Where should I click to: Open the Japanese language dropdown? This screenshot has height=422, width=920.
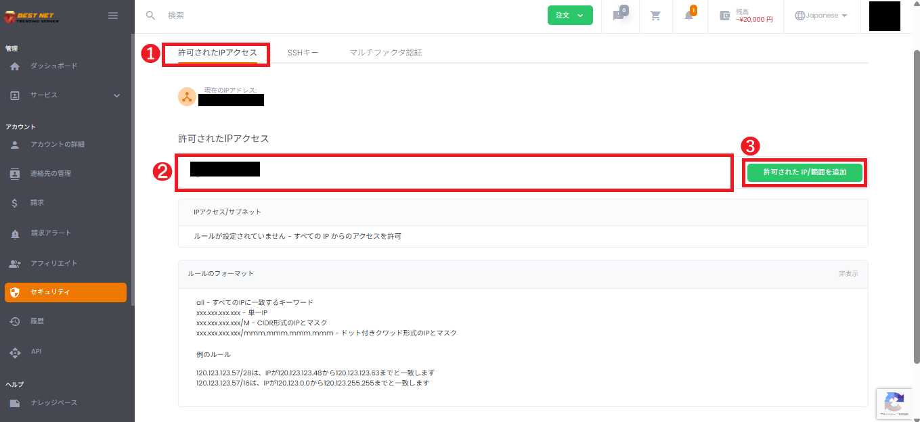(820, 15)
